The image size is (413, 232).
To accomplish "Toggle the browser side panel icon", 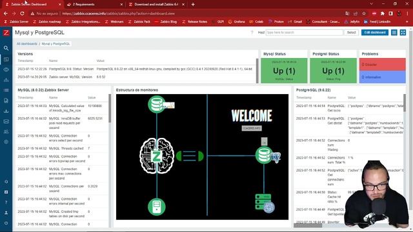I will (x=390, y=14).
